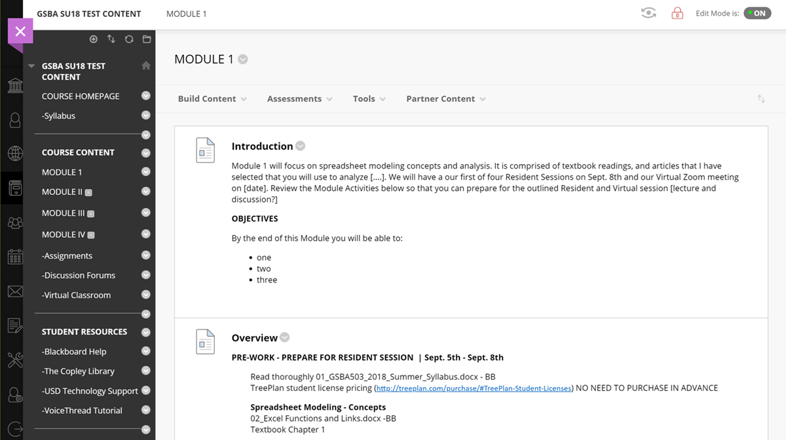Close the course panel with purple X

point(20,31)
